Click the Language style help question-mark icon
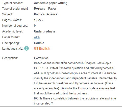Viewport: 122px width, 107px height. tap(27, 48)
